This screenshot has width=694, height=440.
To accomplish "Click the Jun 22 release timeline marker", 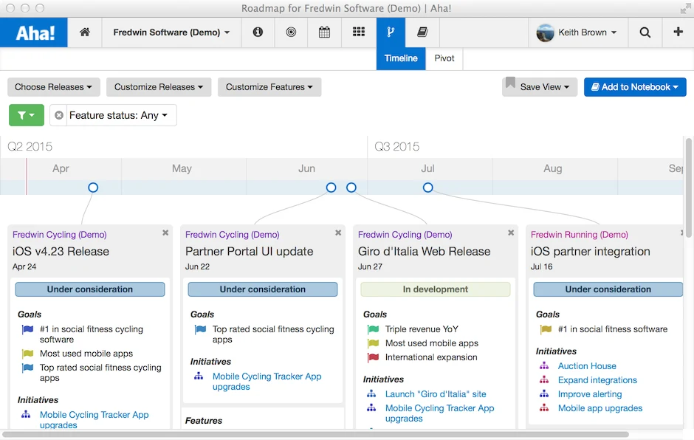I will click(x=331, y=188).
